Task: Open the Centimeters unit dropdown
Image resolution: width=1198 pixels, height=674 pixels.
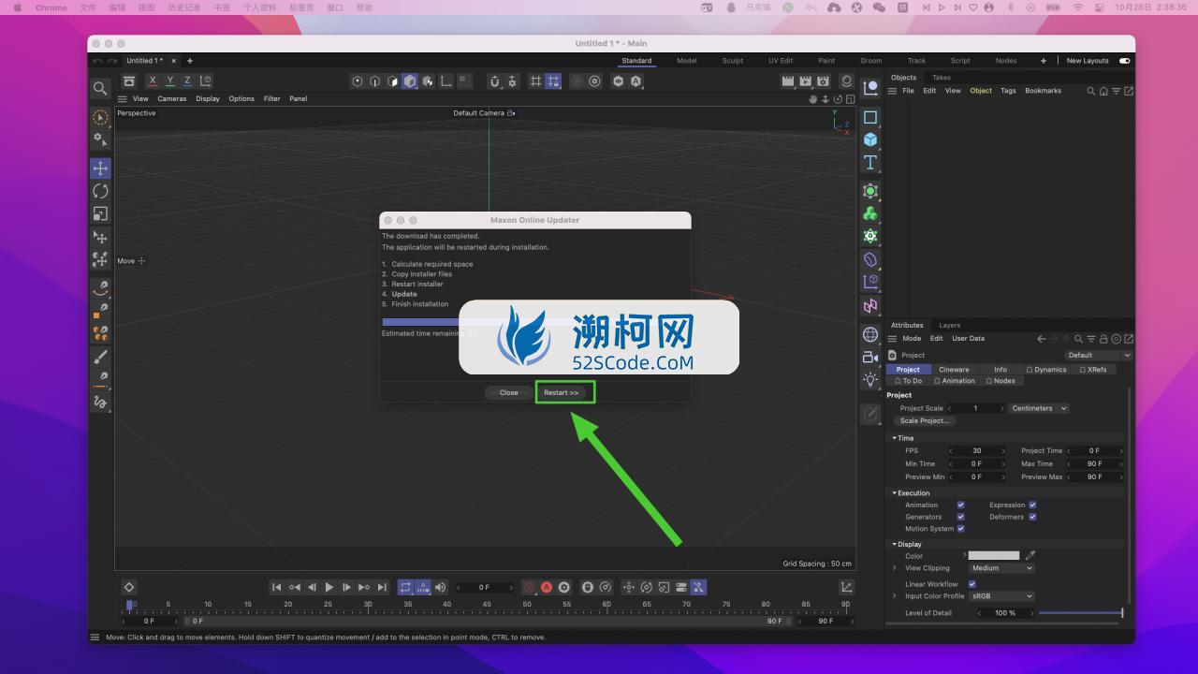Action: (1039, 408)
